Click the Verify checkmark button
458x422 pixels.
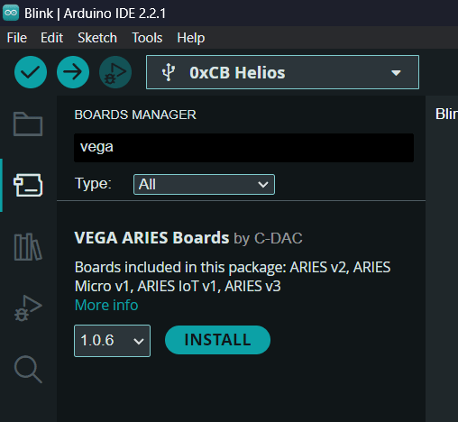(31, 72)
